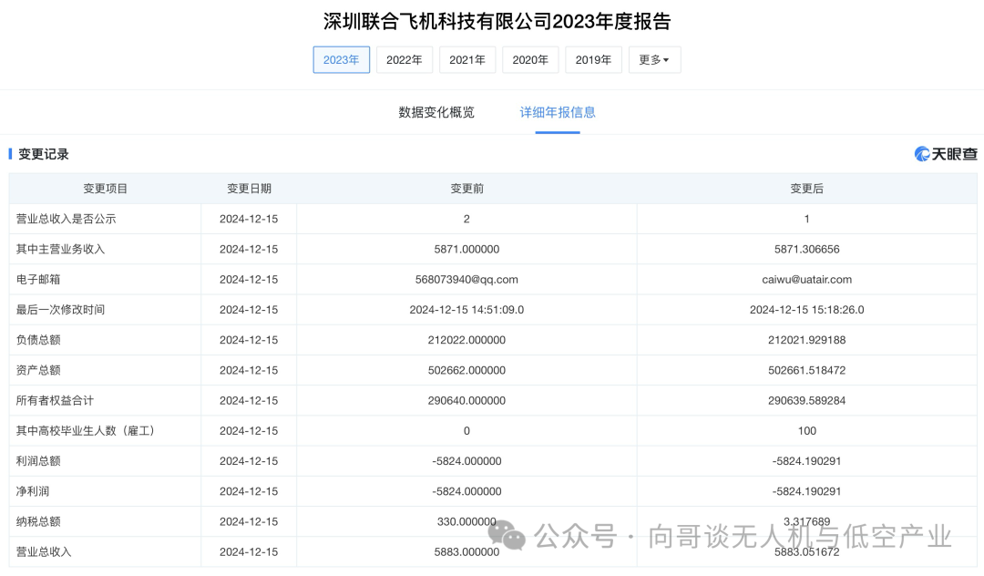The width and height of the screenshot is (984, 576).
Task: Open the 2021年 annual report
Action: 466,59
